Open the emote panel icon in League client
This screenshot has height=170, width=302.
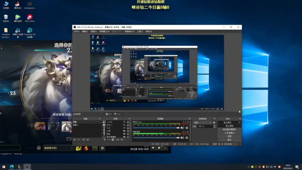102,148
